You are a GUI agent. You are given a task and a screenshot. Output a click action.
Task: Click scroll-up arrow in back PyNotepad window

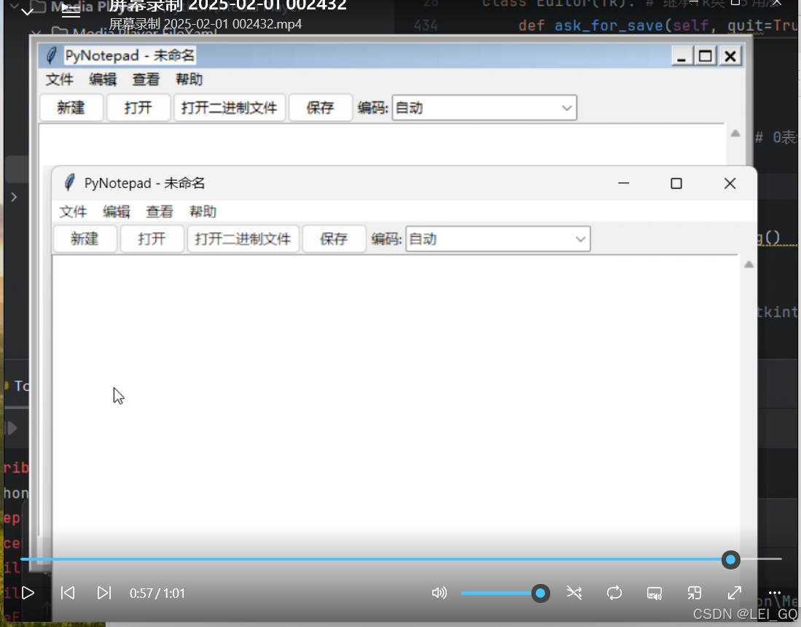click(735, 133)
